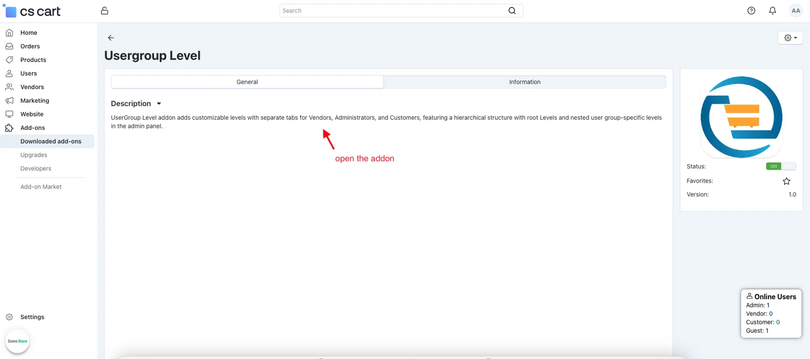Viewport: 810px width, 359px height.
Task: Click the Products tag icon
Action: [x=9, y=60]
